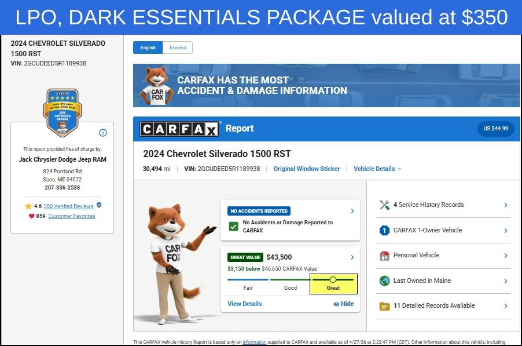The image size is (522, 346).
Task: Click the LPO Dark Essentials Package banner
Action: click(261, 17)
